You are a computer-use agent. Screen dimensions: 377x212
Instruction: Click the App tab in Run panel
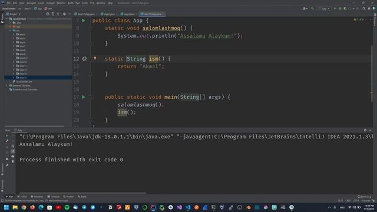(19, 130)
